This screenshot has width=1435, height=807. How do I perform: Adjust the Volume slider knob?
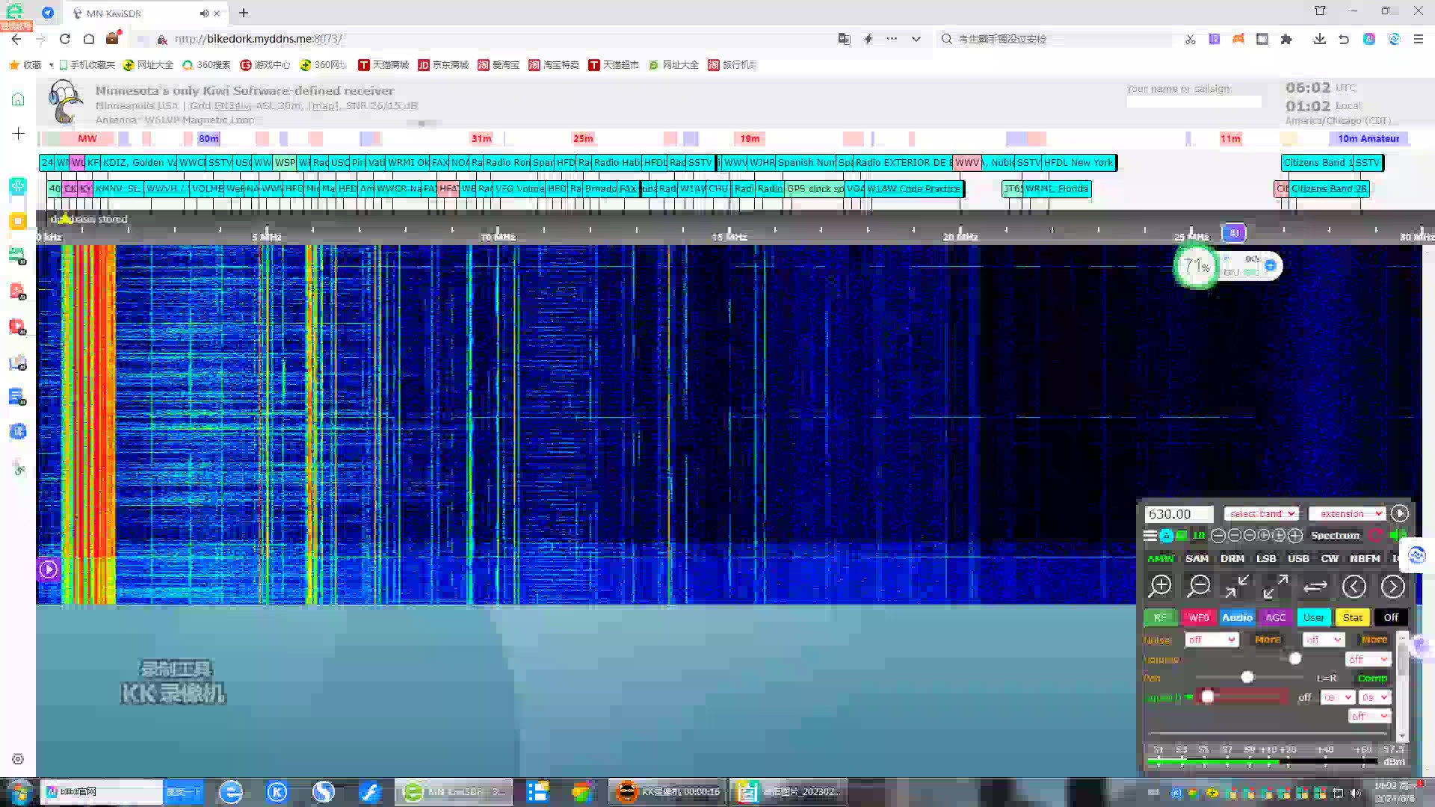click(1295, 658)
